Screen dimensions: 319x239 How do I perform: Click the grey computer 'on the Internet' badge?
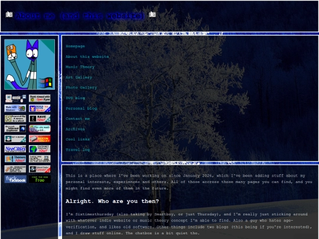tap(40, 159)
